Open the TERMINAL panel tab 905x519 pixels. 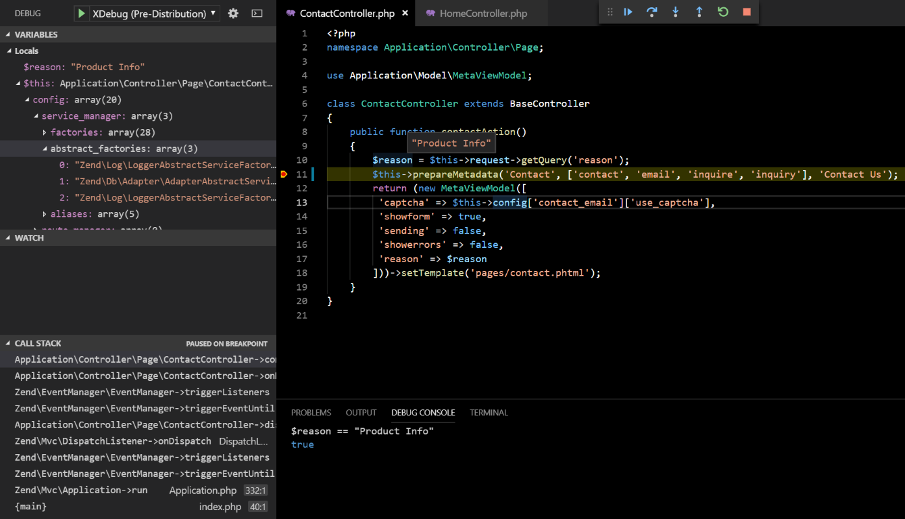(x=489, y=413)
